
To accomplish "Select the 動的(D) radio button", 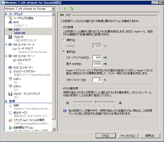I will 64,52.
